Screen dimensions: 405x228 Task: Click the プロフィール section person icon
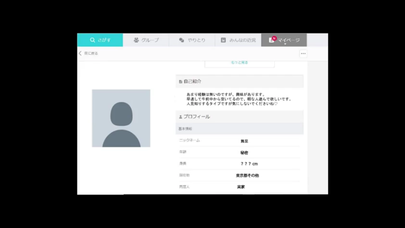180,117
